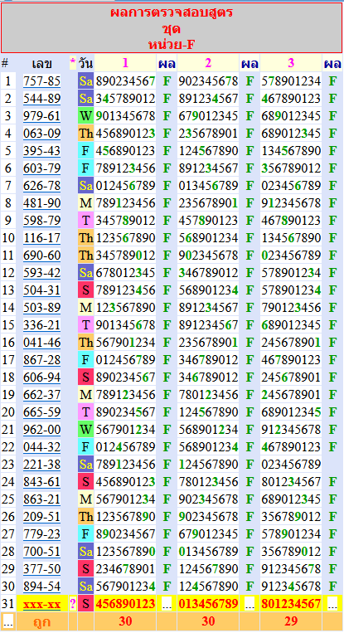The width and height of the screenshot is (344, 633).
Task: Click the ellipsis button beside 013456789
Action: pos(250,604)
